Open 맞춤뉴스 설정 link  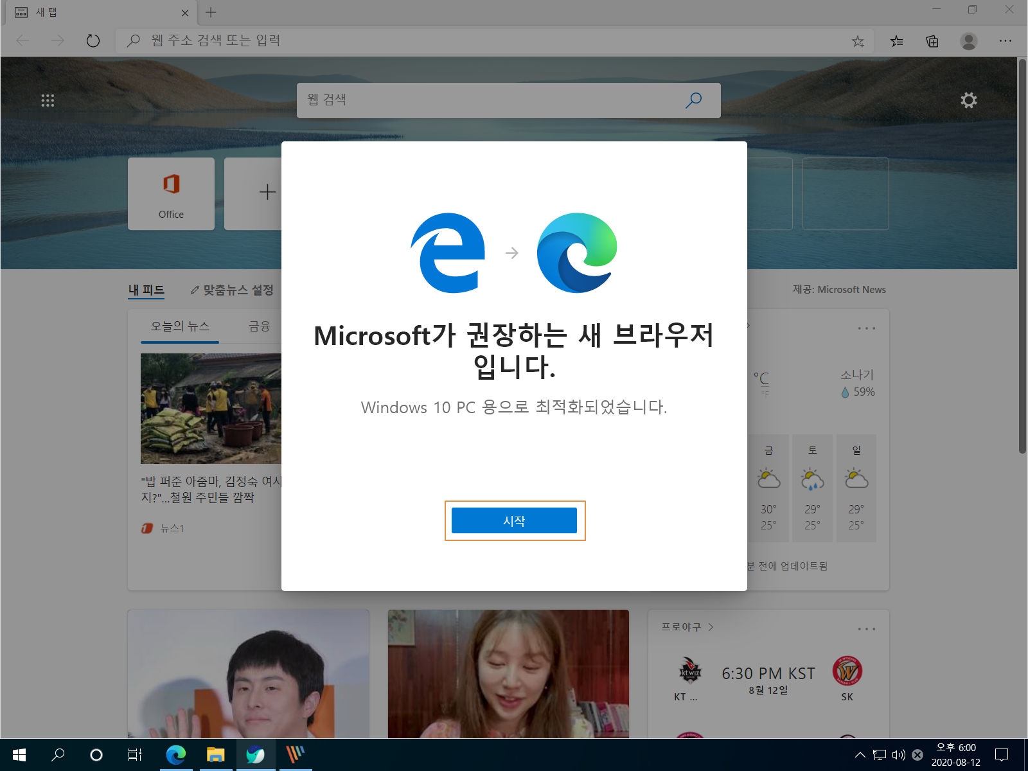coord(232,290)
